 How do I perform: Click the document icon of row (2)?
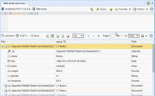tap(6, 86)
